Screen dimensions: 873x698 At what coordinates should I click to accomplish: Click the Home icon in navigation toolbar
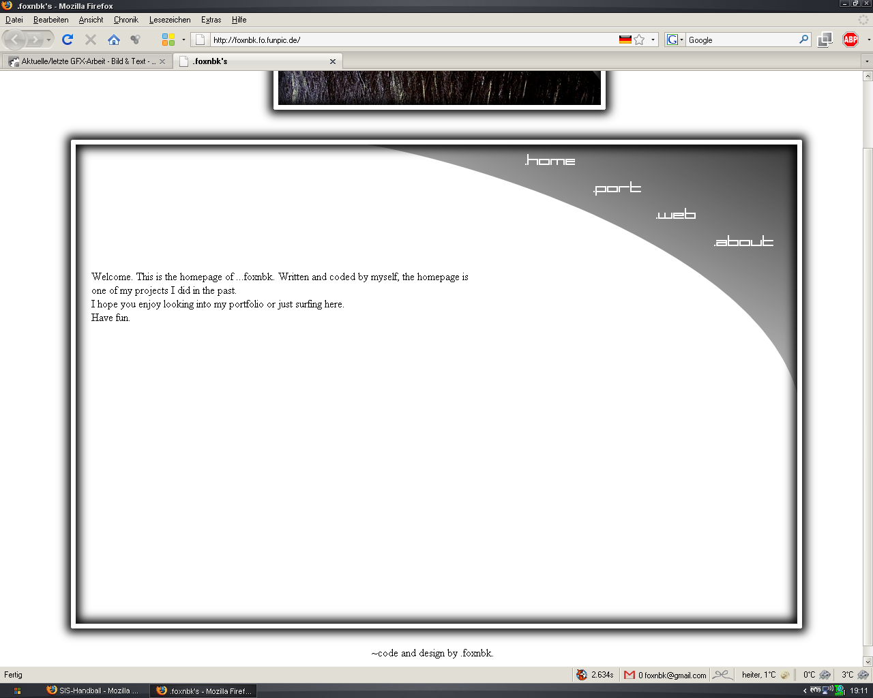coord(114,40)
